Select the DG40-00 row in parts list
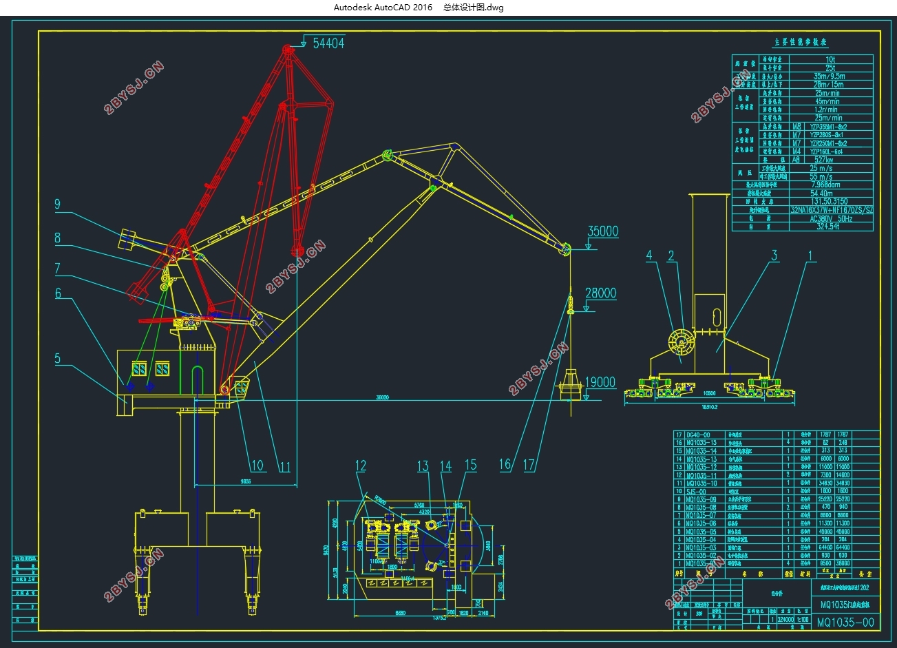 (776, 435)
